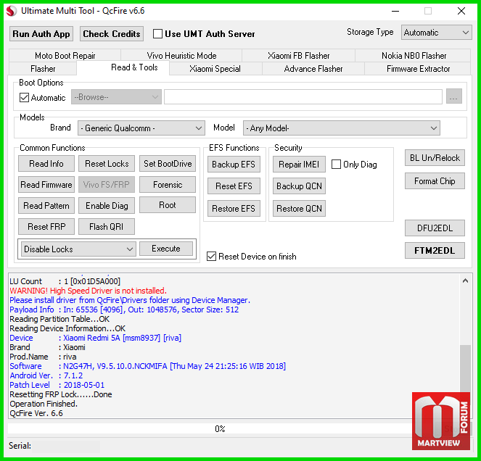Click the log vertical scrollbar thumb
The height and width of the screenshot is (461, 481).
pos(465,369)
